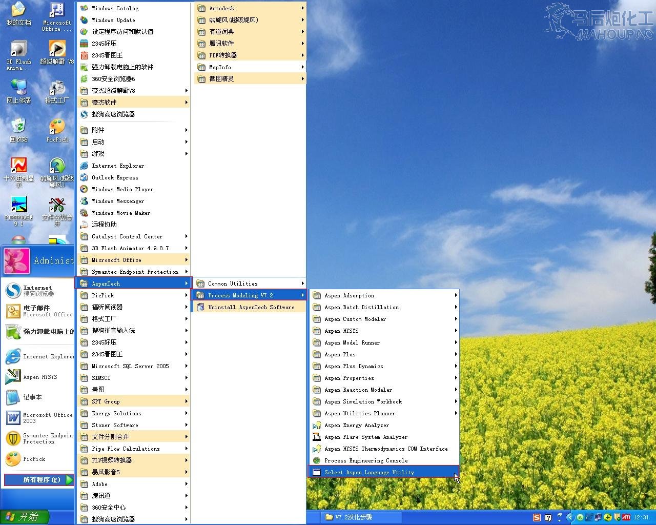This screenshot has height=525, width=656.
Task: Expand the Aspen HYSYS submenu folder
Action: 384,331
